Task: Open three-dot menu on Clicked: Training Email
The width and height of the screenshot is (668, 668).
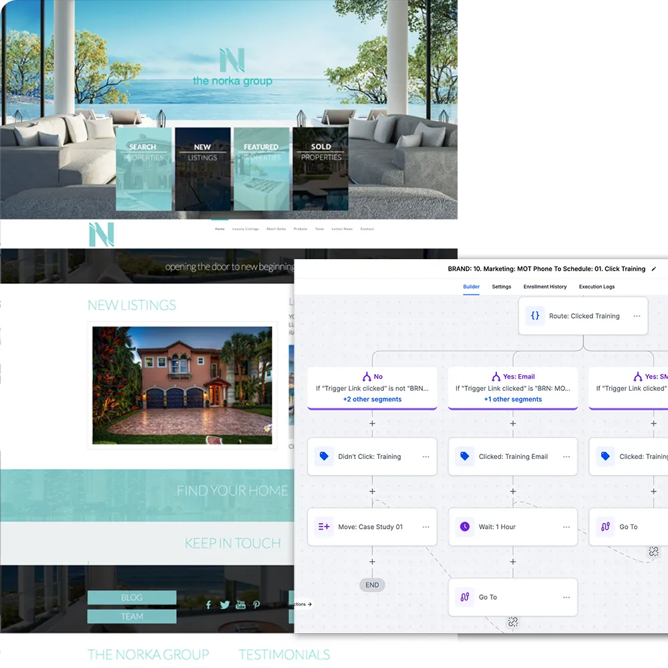Action: pyautogui.click(x=566, y=457)
